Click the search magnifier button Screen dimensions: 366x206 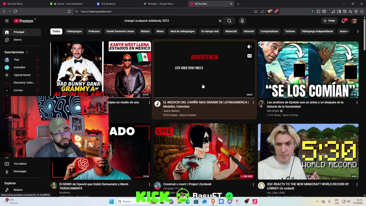coord(229,21)
